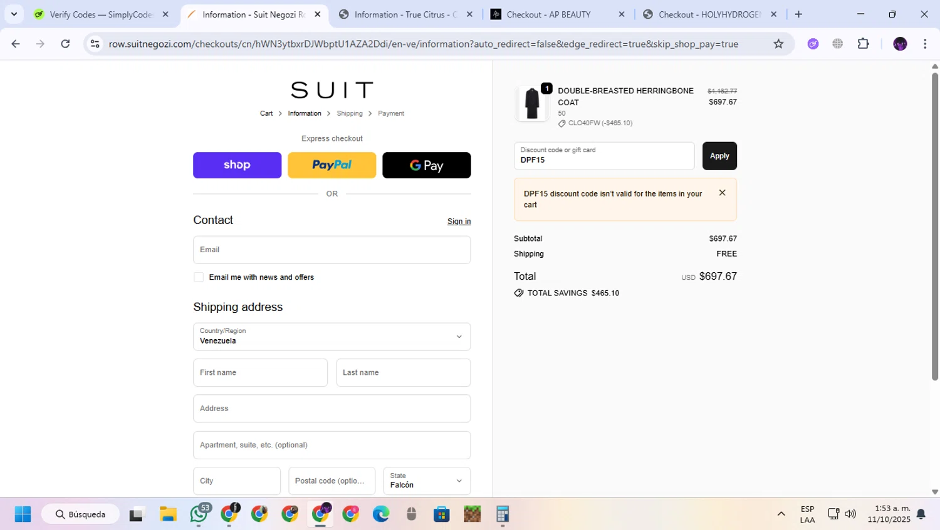The height and width of the screenshot is (530, 940).
Task: Reload the checkout page
Action: click(65, 44)
